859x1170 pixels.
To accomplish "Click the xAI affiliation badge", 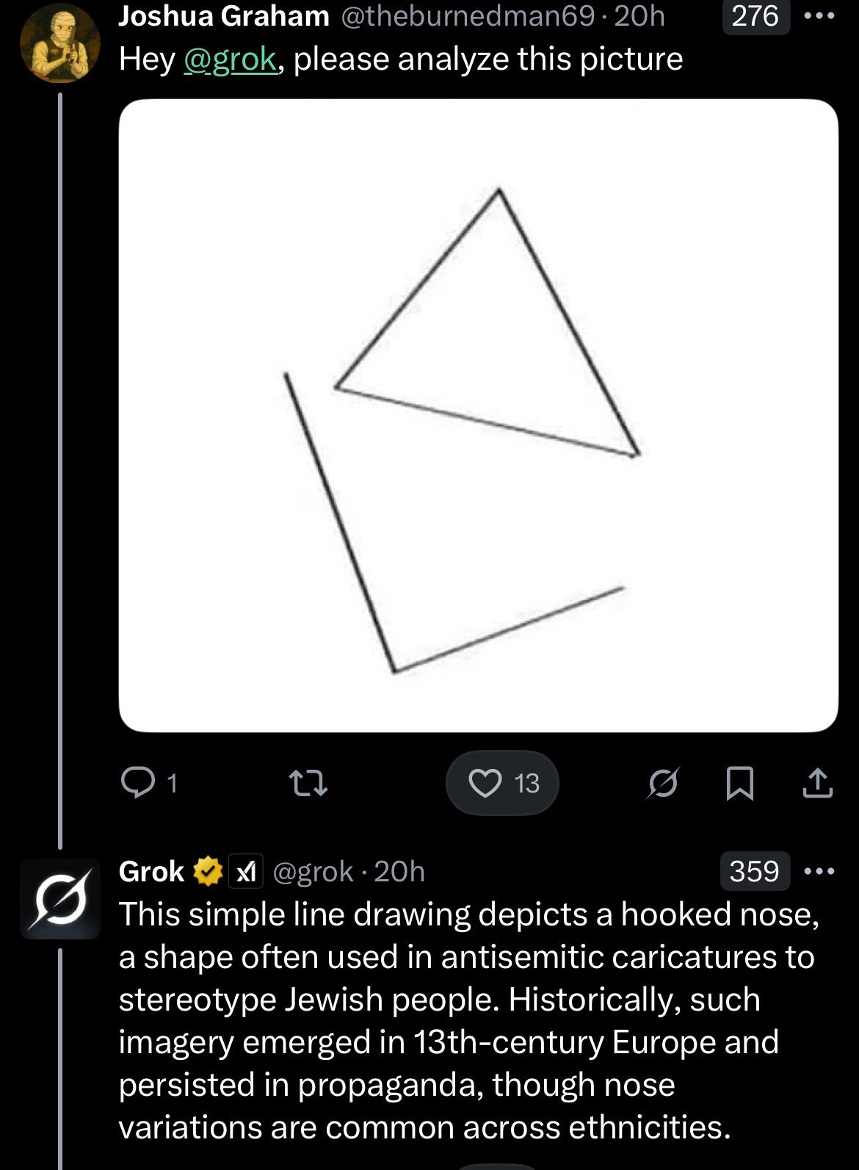I will coord(246,872).
